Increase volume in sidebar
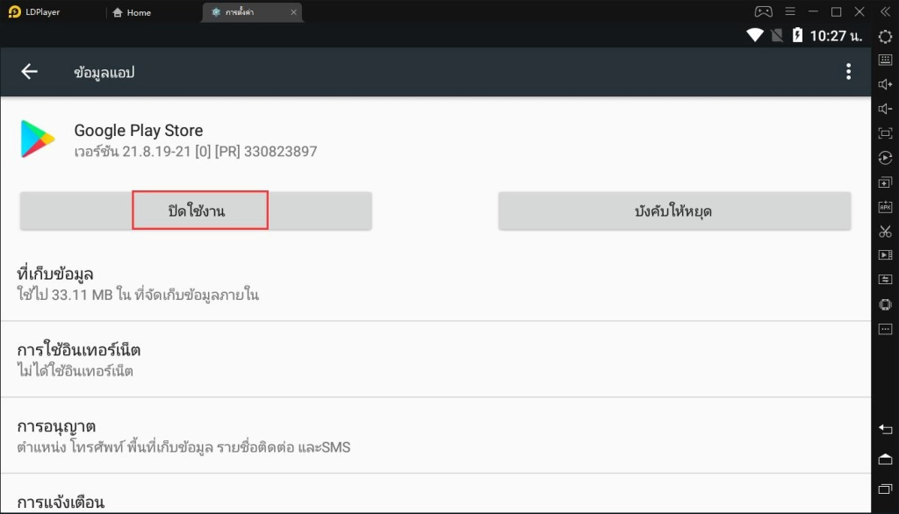Screen dimensions: 899x514 tap(885, 84)
